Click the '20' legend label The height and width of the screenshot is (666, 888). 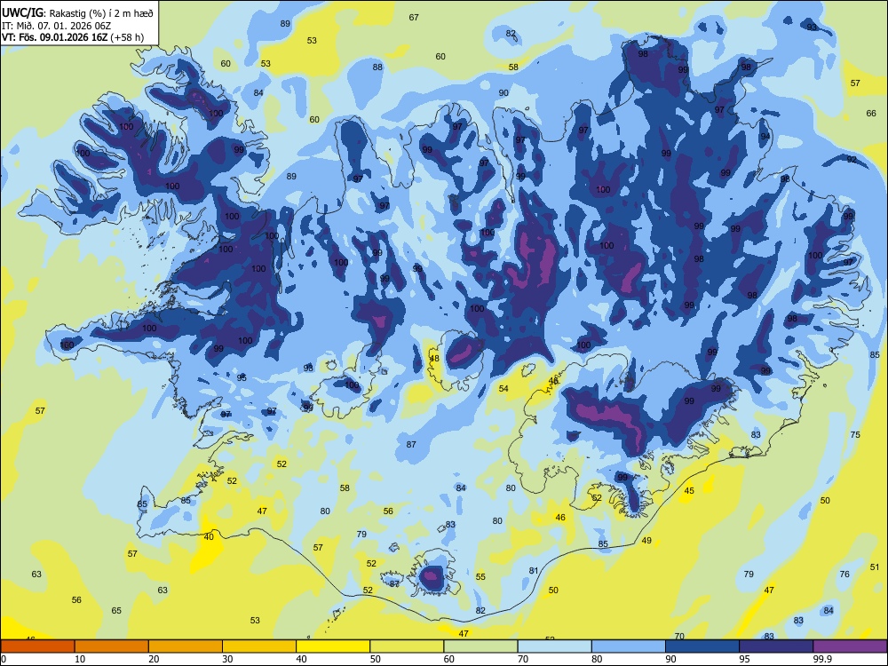pyautogui.click(x=154, y=659)
